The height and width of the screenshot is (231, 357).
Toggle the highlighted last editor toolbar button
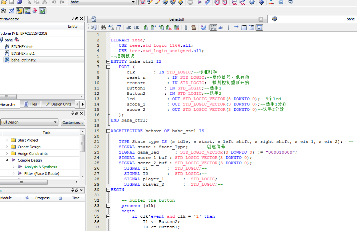tap(260, 28)
